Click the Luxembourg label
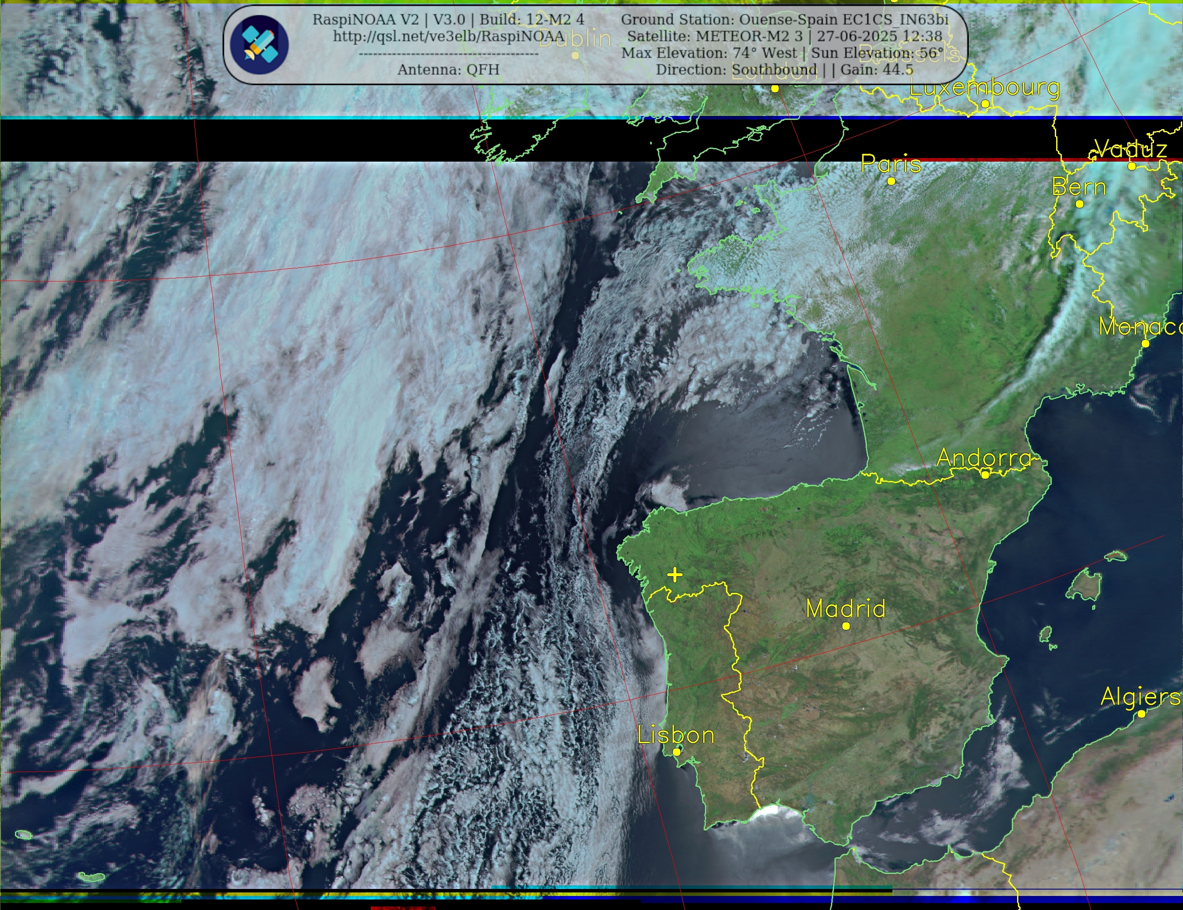 click(x=985, y=88)
